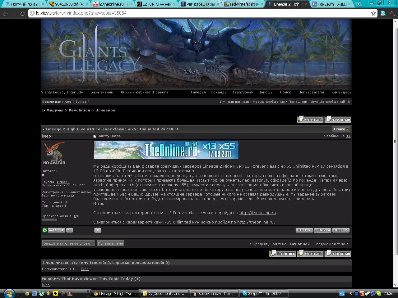The width and height of the screenshot is (398, 298).
Task: Go back using the browser back arrow
Action: 5,13
